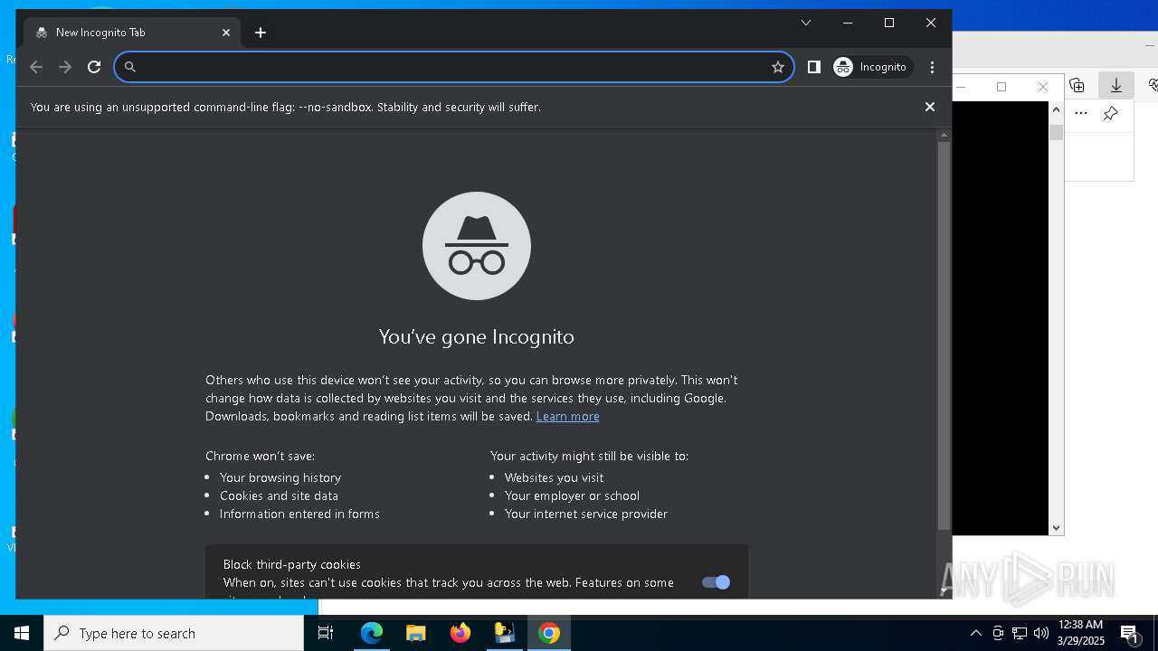
Task: Click the scroll up arrow of Chrome page
Action: pos(944,135)
